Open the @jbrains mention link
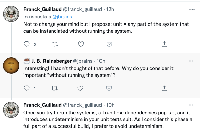This screenshot has height=135, width=200. (62, 17)
